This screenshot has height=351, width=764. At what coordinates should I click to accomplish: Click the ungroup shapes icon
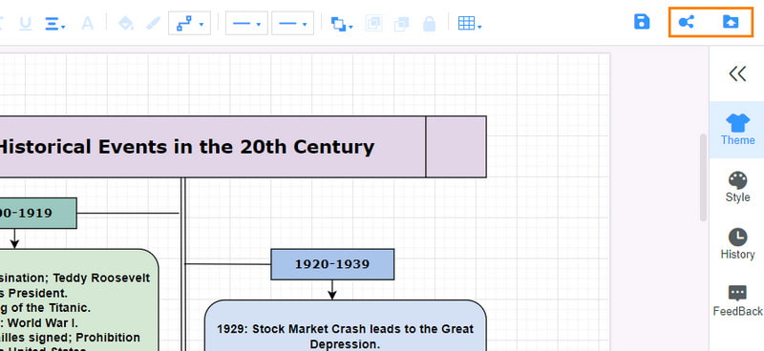pos(401,23)
